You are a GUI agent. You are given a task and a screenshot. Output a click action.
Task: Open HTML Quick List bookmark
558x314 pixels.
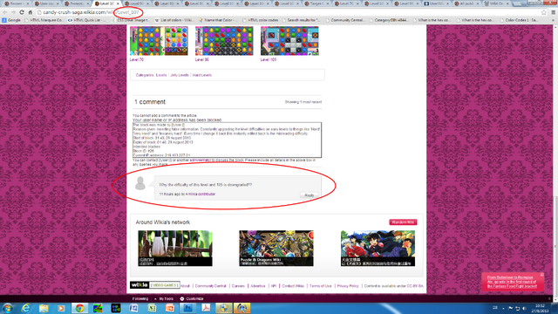87,20
